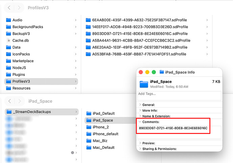The height and width of the screenshot is (163, 233).
Task: Go forward in ProfilesV3 Finder window
Action: [19, 8]
